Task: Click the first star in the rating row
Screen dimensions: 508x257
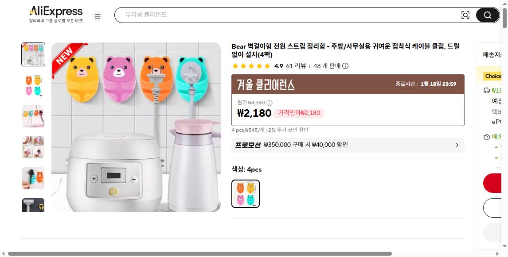Action: pyautogui.click(x=235, y=66)
